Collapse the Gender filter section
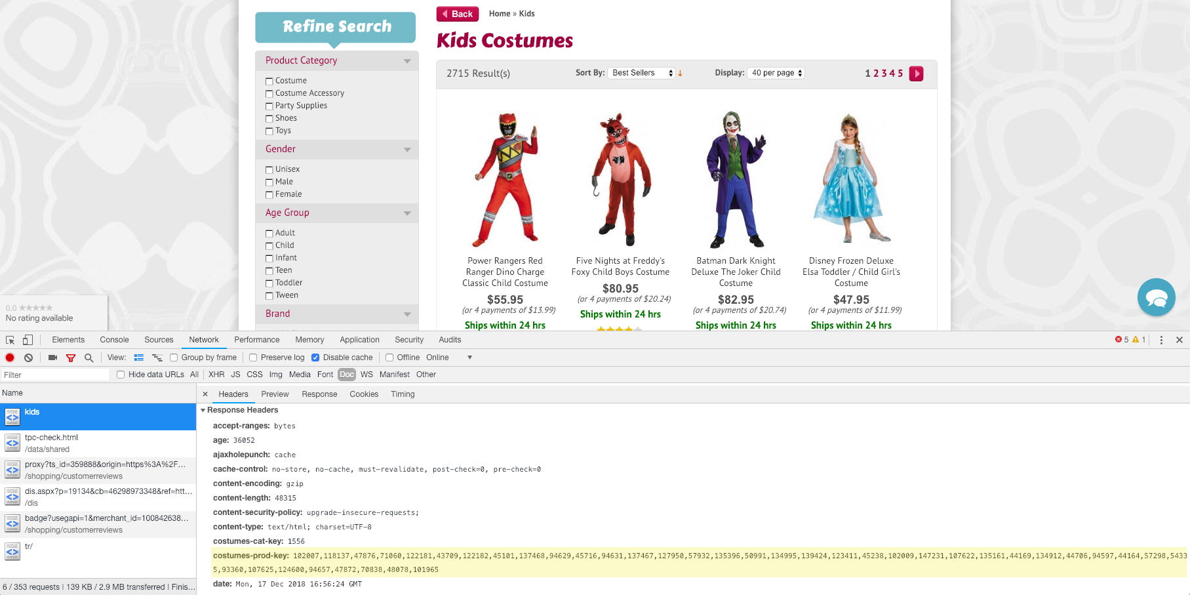The height and width of the screenshot is (595, 1190). coord(336,149)
